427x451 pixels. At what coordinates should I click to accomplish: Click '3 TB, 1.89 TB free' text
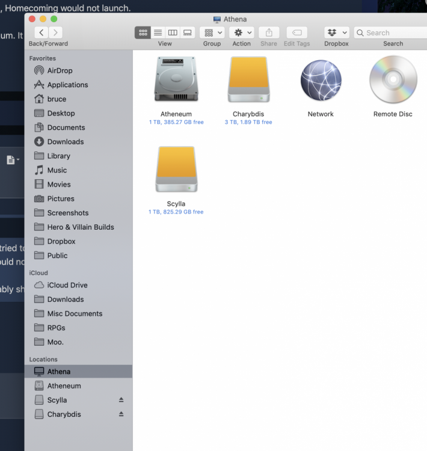pyautogui.click(x=248, y=122)
